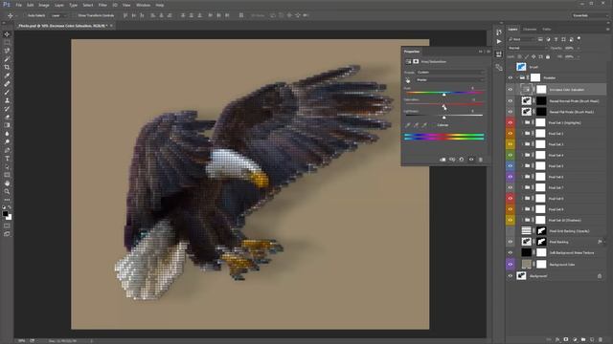Select the Background layer thumbnail
This screenshot has width=613, height=344.
click(x=521, y=276)
